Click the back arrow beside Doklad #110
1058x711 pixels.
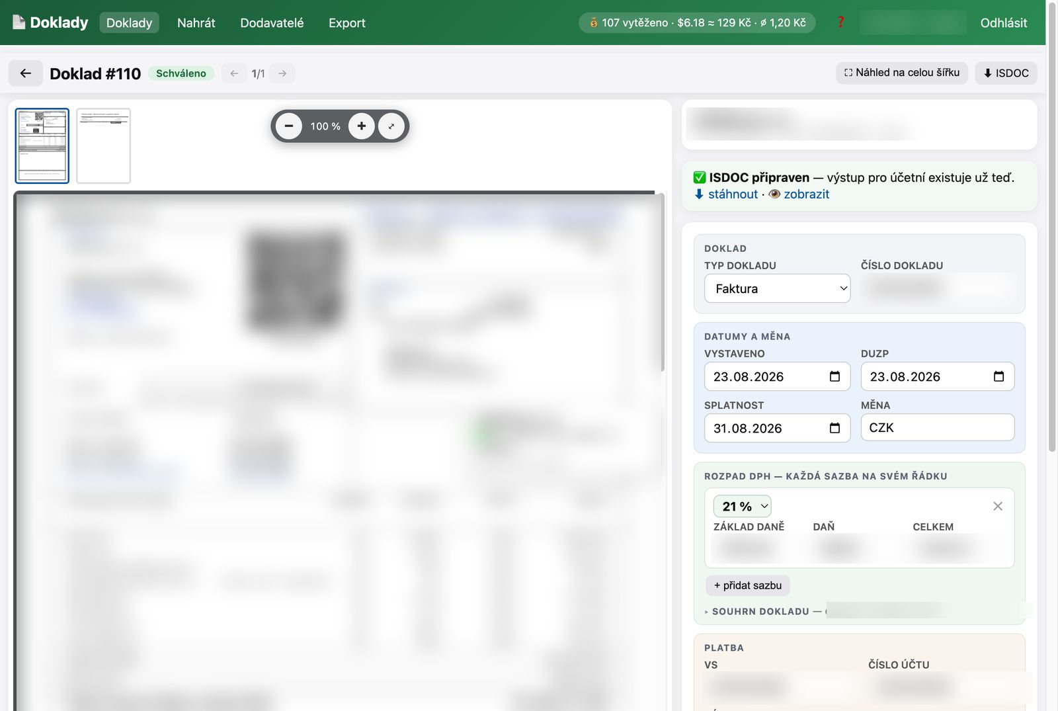(25, 73)
